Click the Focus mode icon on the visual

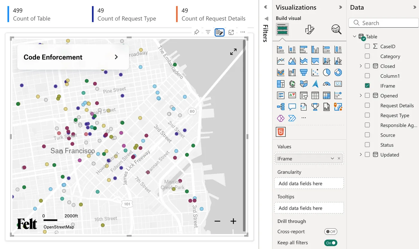click(x=231, y=32)
